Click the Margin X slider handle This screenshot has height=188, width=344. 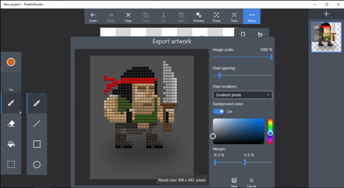pyautogui.click(x=215, y=162)
